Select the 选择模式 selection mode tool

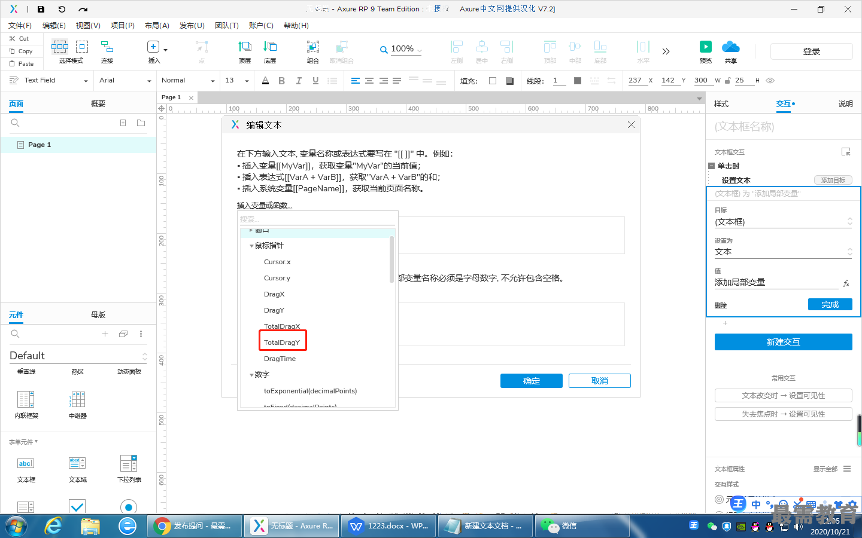71,51
